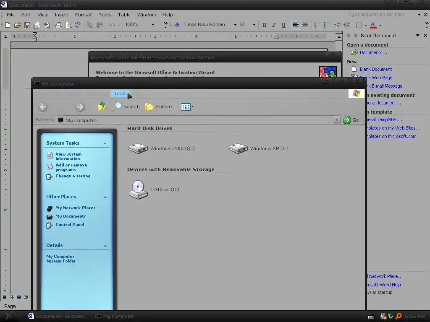
Task: Open the Times New Roman font dropdown
Action: [235, 25]
